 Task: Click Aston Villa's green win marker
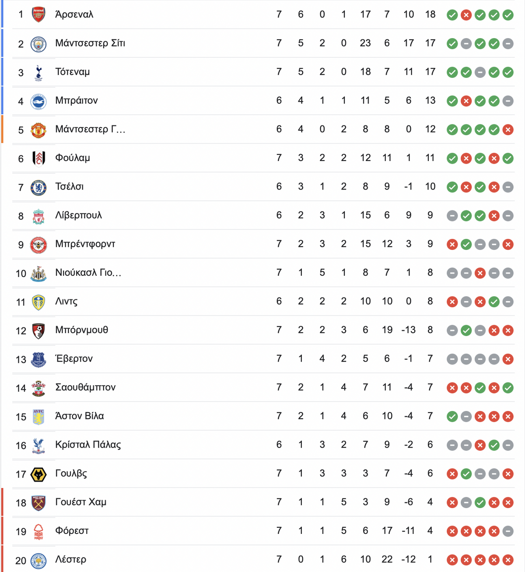452,417
